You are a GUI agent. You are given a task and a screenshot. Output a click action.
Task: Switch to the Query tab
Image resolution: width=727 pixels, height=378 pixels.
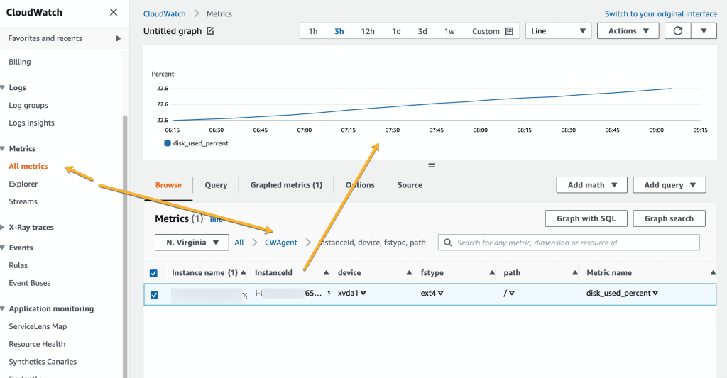pos(216,185)
